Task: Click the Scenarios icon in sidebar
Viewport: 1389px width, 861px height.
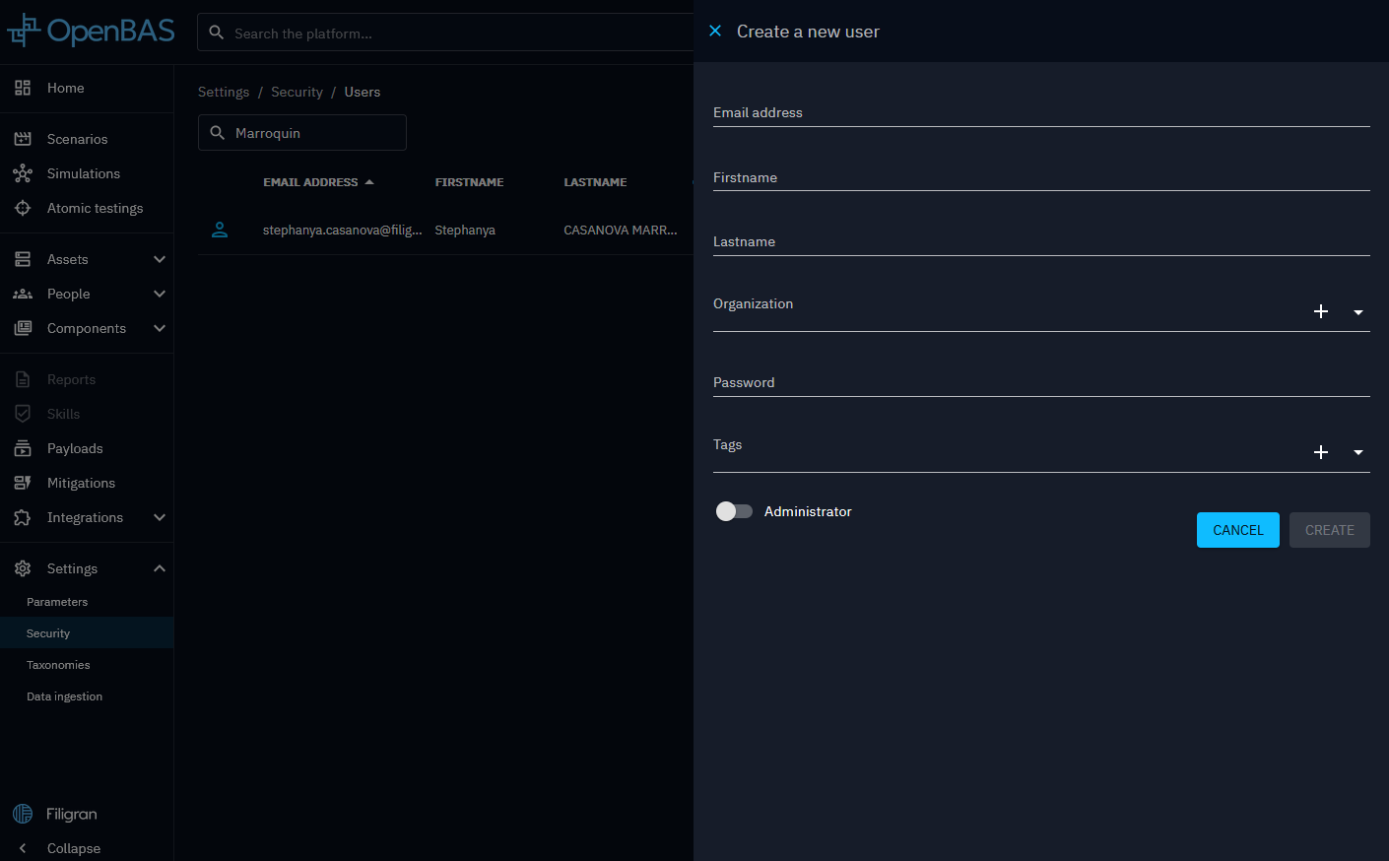Action: click(23, 139)
